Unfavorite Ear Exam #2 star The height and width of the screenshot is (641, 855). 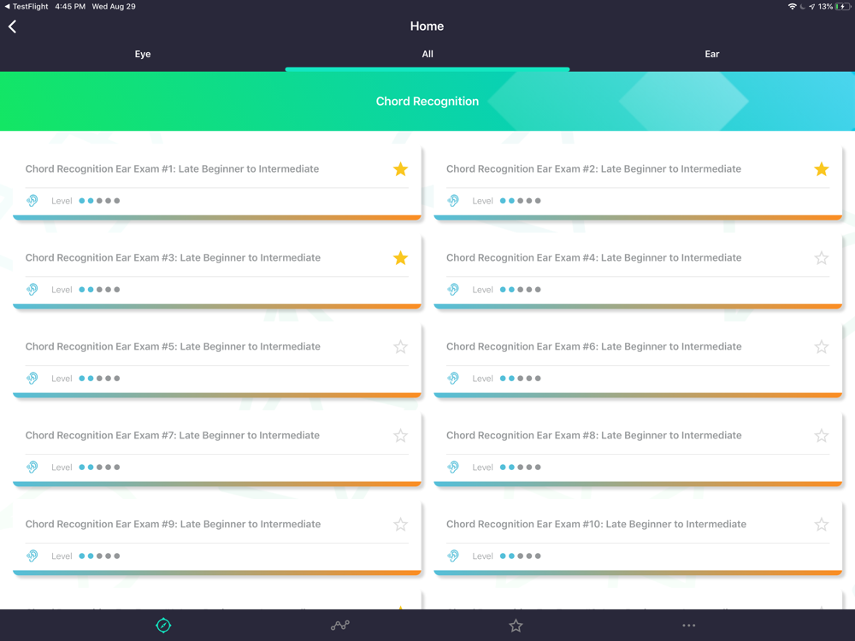coord(821,169)
